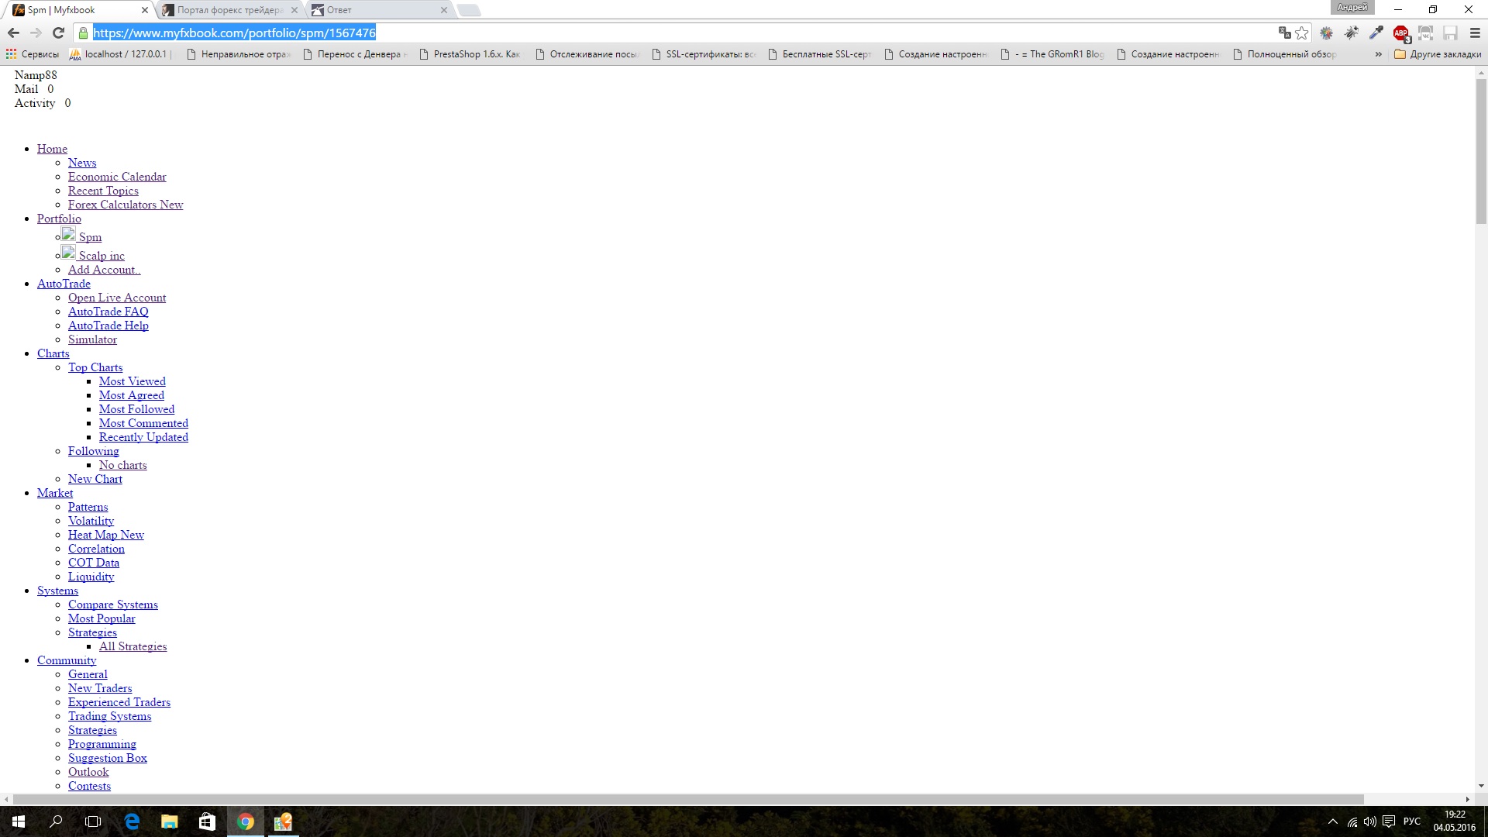
Task: Open Compare Systems link
Action: coord(113,604)
